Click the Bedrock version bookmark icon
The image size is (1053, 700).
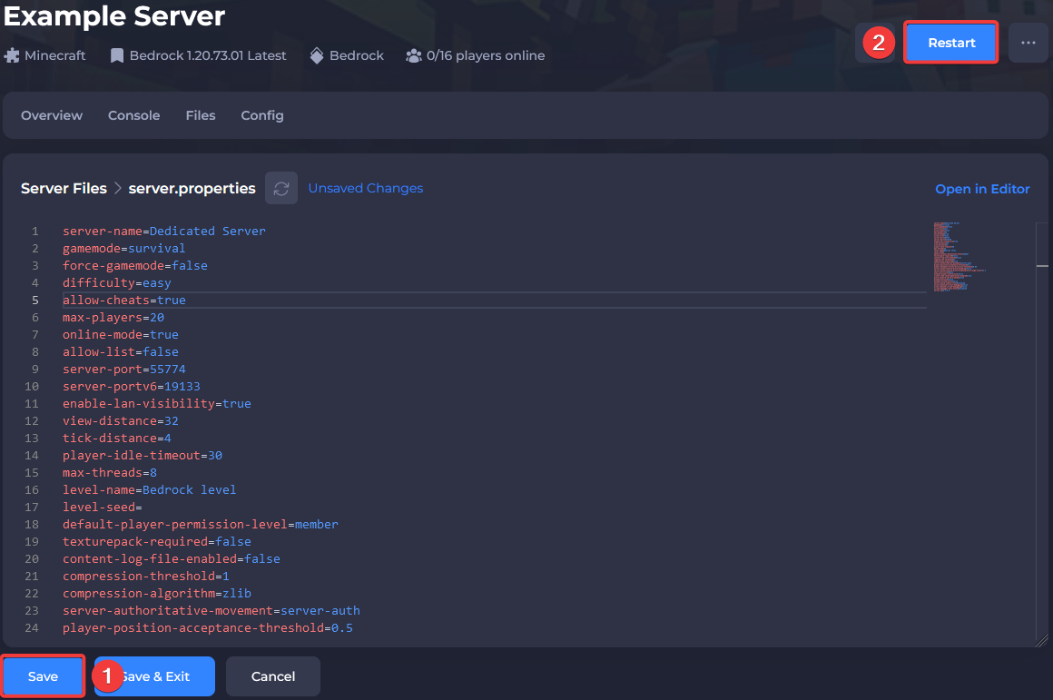tap(117, 55)
